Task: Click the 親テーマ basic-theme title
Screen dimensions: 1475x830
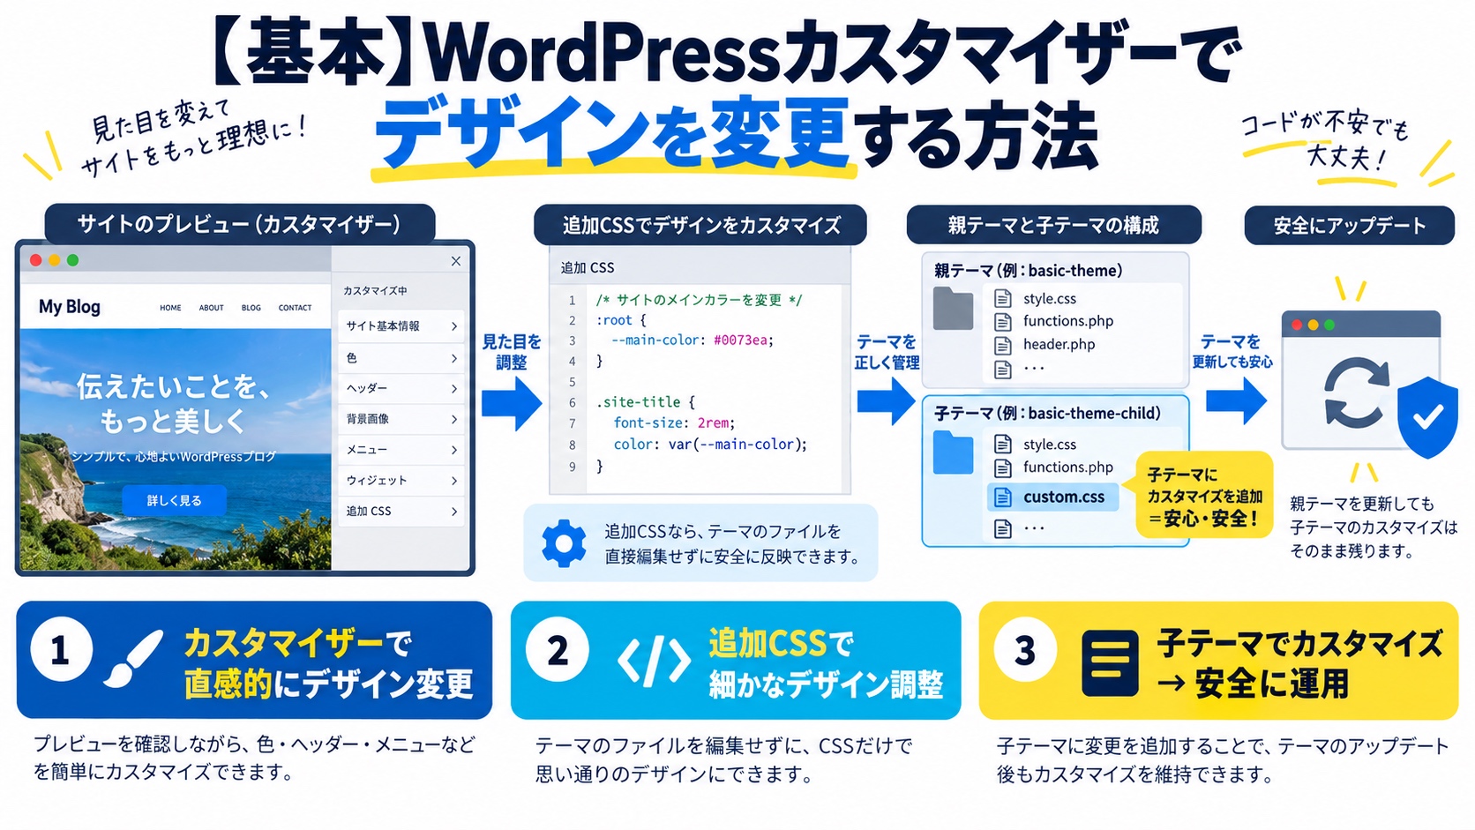Action: tap(1029, 271)
